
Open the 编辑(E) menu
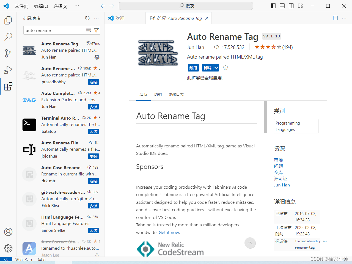[x=41, y=6]
